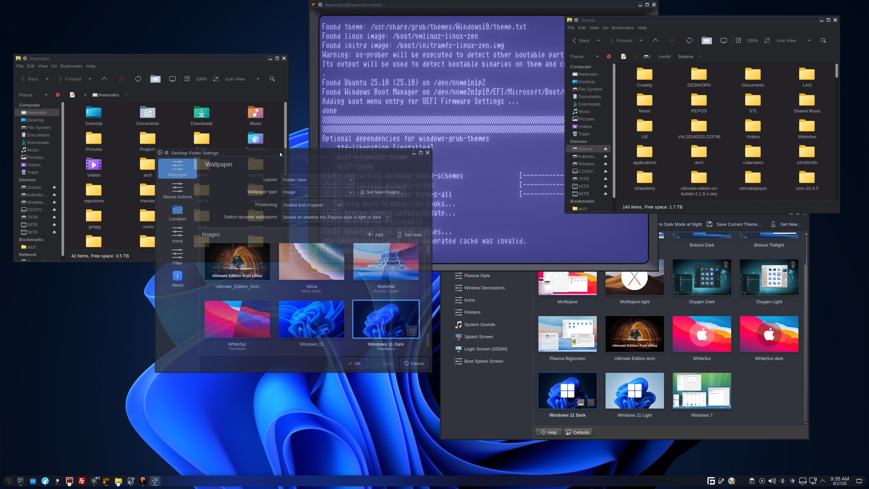Select Window Decorations in System Settings sidebar
The width and height of the screenshot is (869, 489).
click(x=484, y=288)
